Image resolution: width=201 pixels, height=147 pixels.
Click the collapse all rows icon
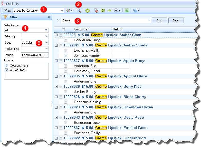point(109,11)
